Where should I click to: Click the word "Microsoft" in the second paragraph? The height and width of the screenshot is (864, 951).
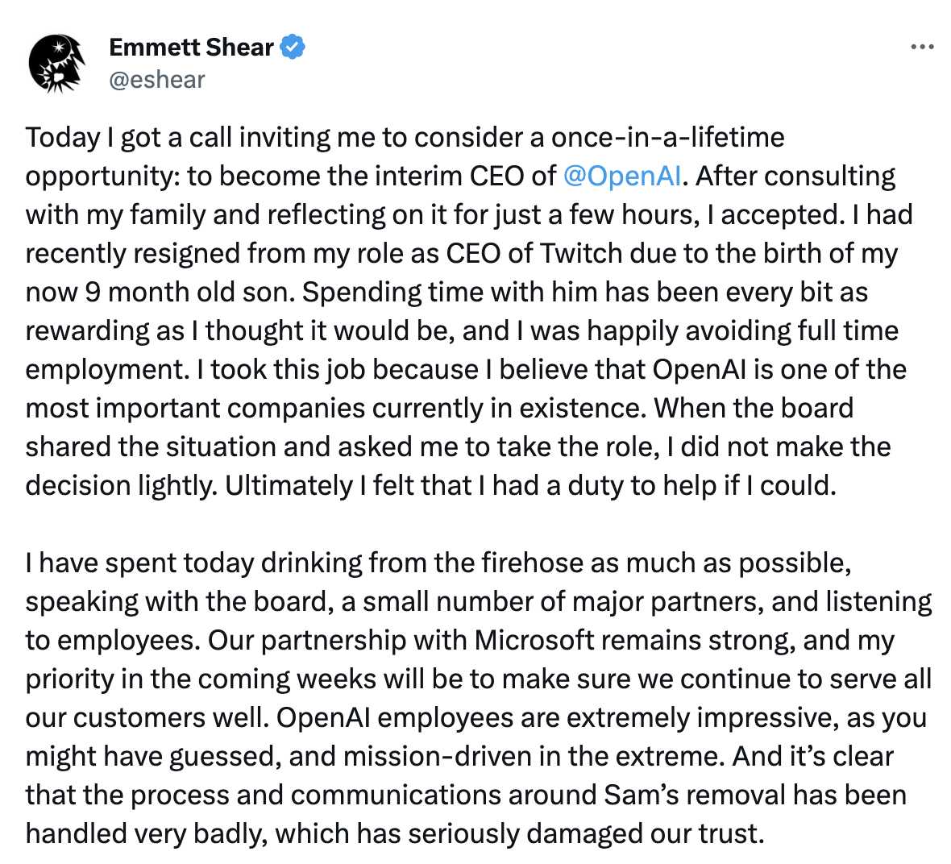point(547,640)
